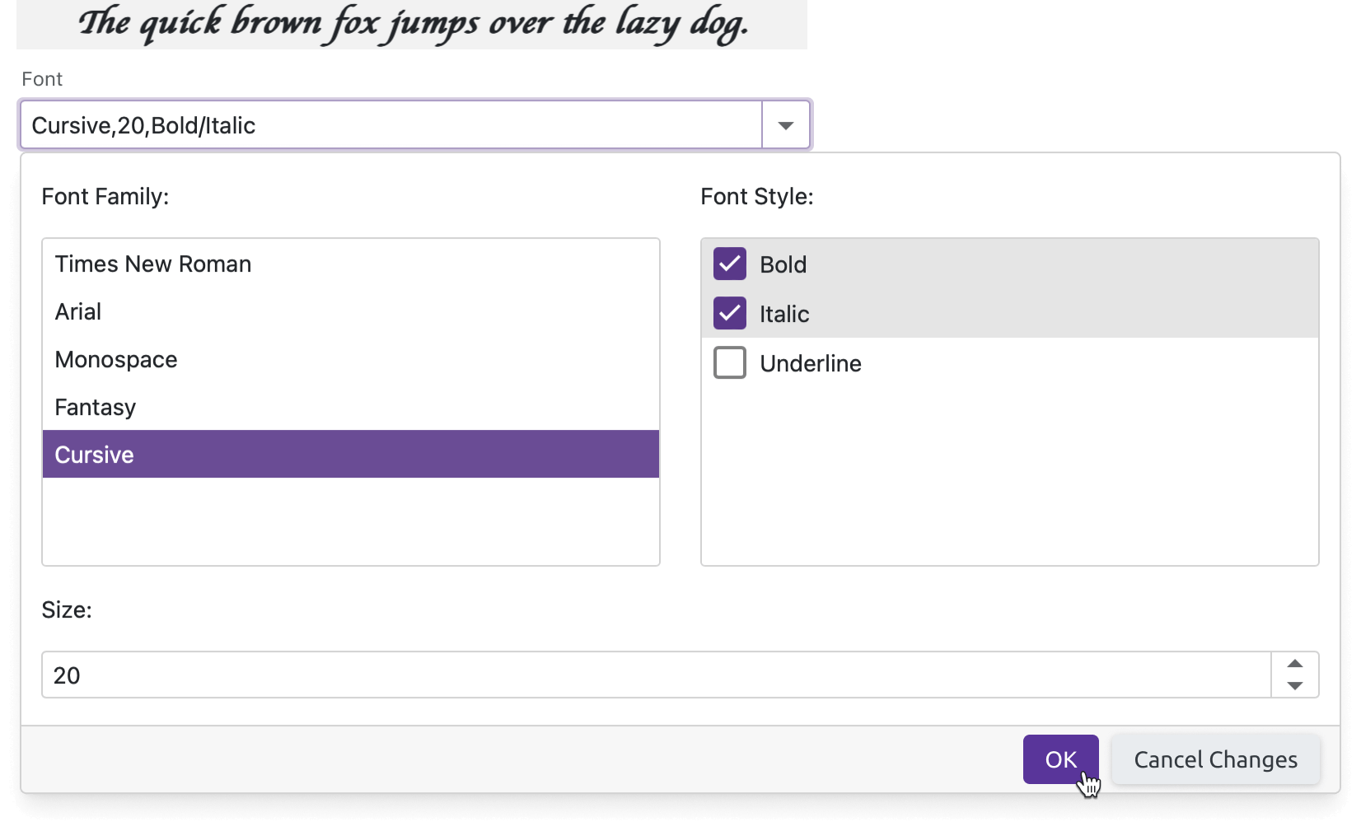Increase size with the up stepper arrow
The image size is (1361, 831).
coord(1294,663)
